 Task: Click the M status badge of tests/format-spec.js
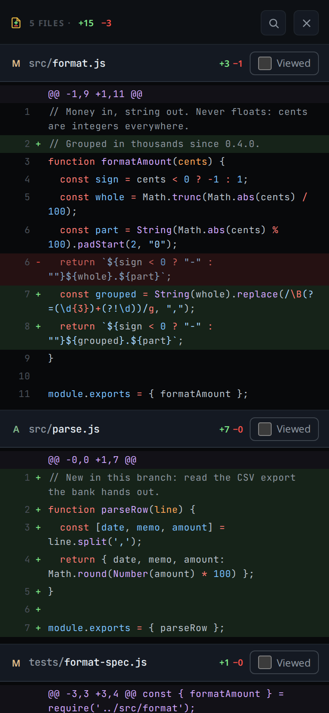[16, 663]
